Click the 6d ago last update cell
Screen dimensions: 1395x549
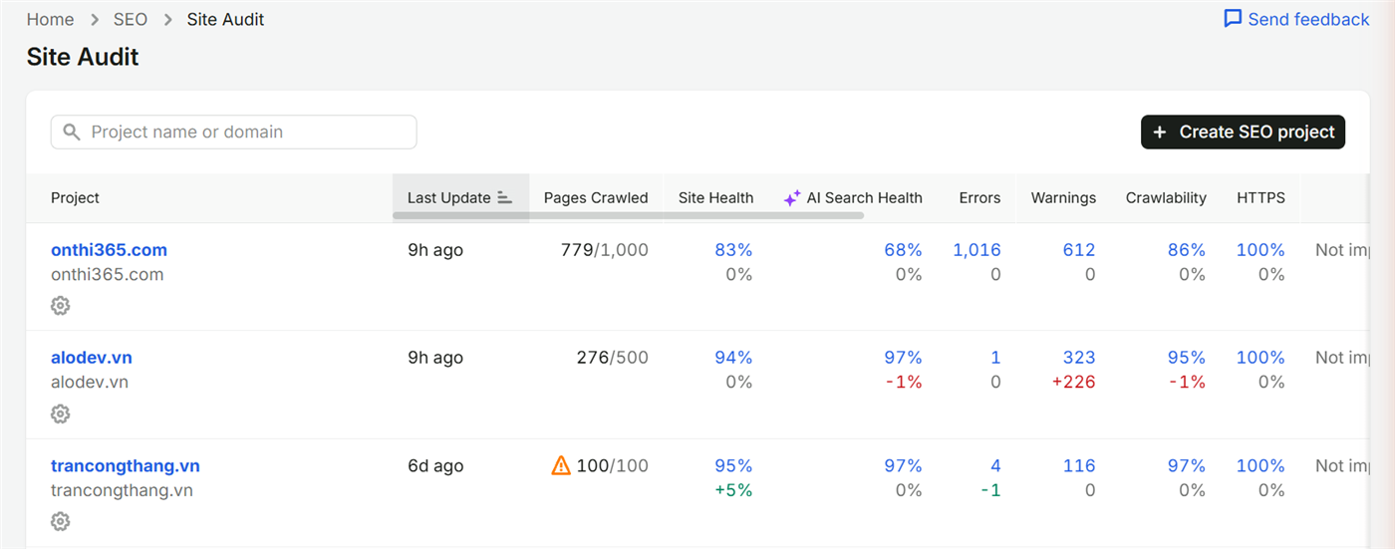[x=435, y=465]
